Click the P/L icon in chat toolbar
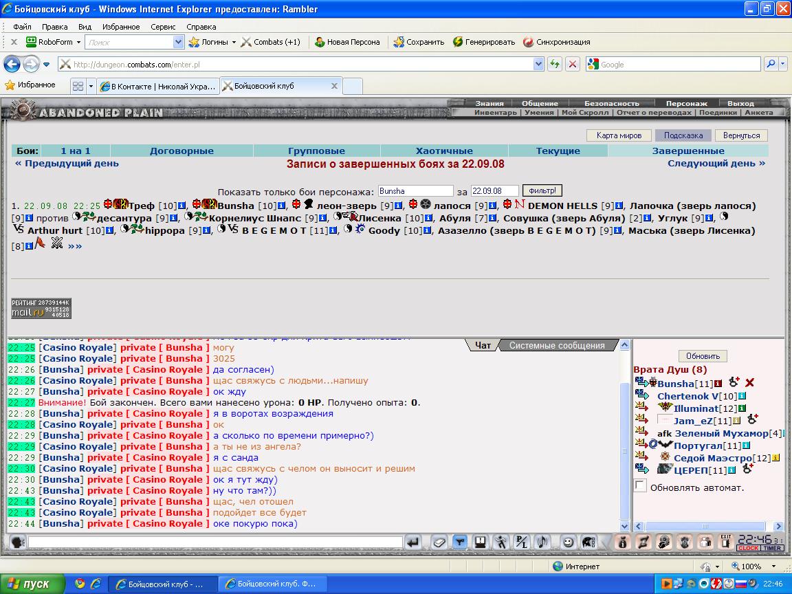Screen dimensions: 792x594 click(520, 542)
